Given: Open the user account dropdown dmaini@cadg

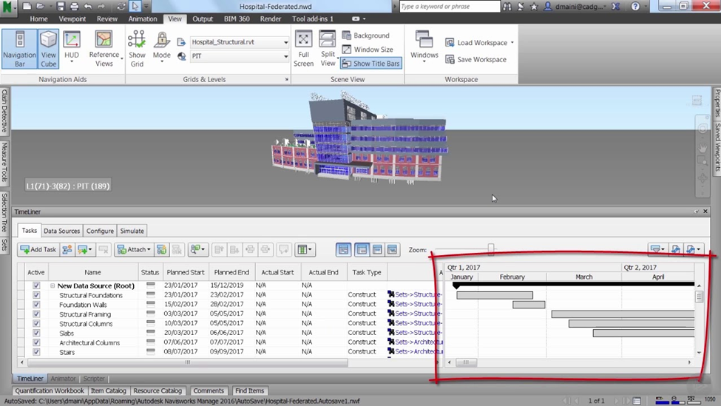Looking at the screenshot, I should (x=575, y=7).
